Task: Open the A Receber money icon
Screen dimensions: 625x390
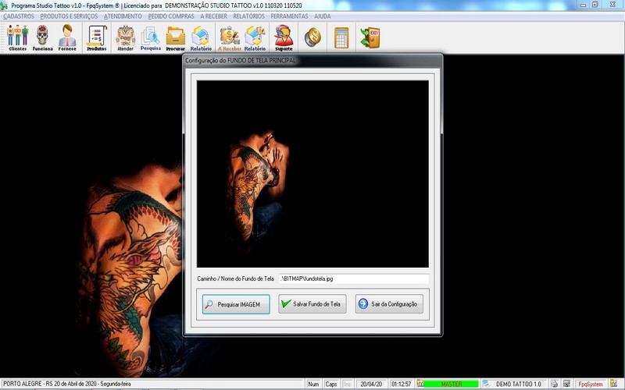Action: 230,37
